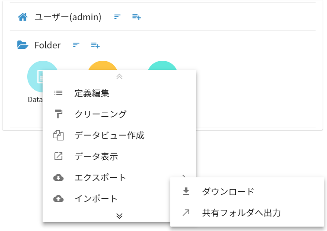The width and height of the screenshot is (327, 231).
Task: Choose クリーニング in the context menu
Action: pyautogui.click(x=101, y=114)
